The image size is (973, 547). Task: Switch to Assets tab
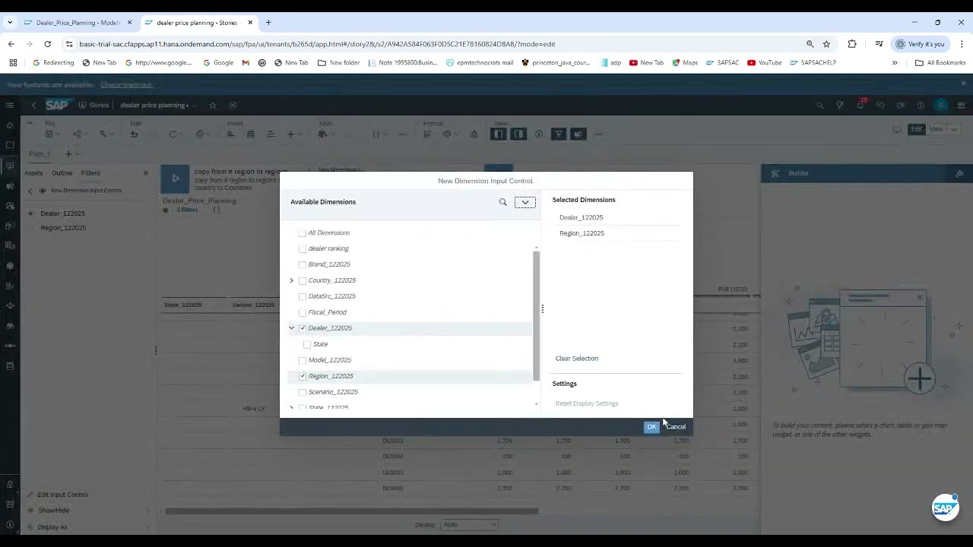pyautogui.click(x=33, y=173)
